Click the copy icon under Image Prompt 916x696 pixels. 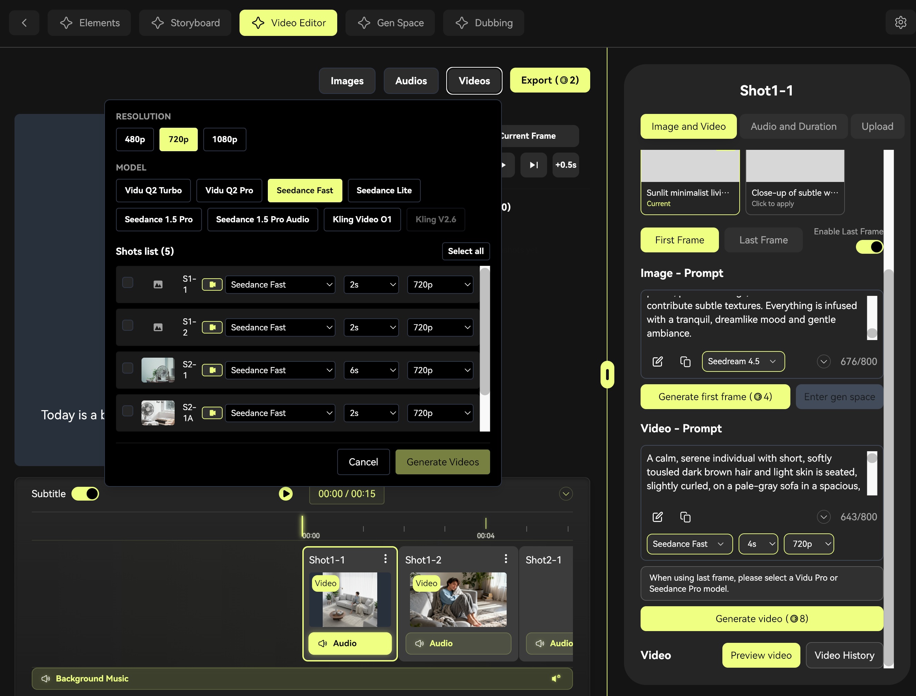pyautogui.click(x=685, y=362)
